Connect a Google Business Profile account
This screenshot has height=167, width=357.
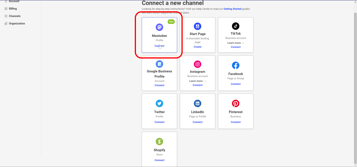159,85
